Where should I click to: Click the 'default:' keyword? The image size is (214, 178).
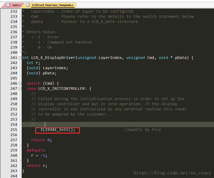pyautogui.click(x=36, y=150)
